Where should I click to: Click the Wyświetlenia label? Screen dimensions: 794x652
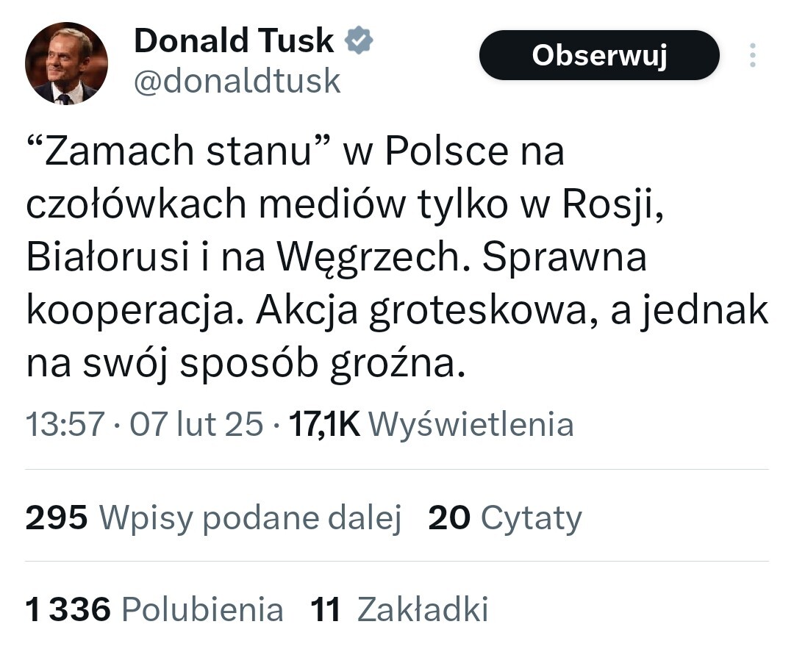click(x=471, y=424)
